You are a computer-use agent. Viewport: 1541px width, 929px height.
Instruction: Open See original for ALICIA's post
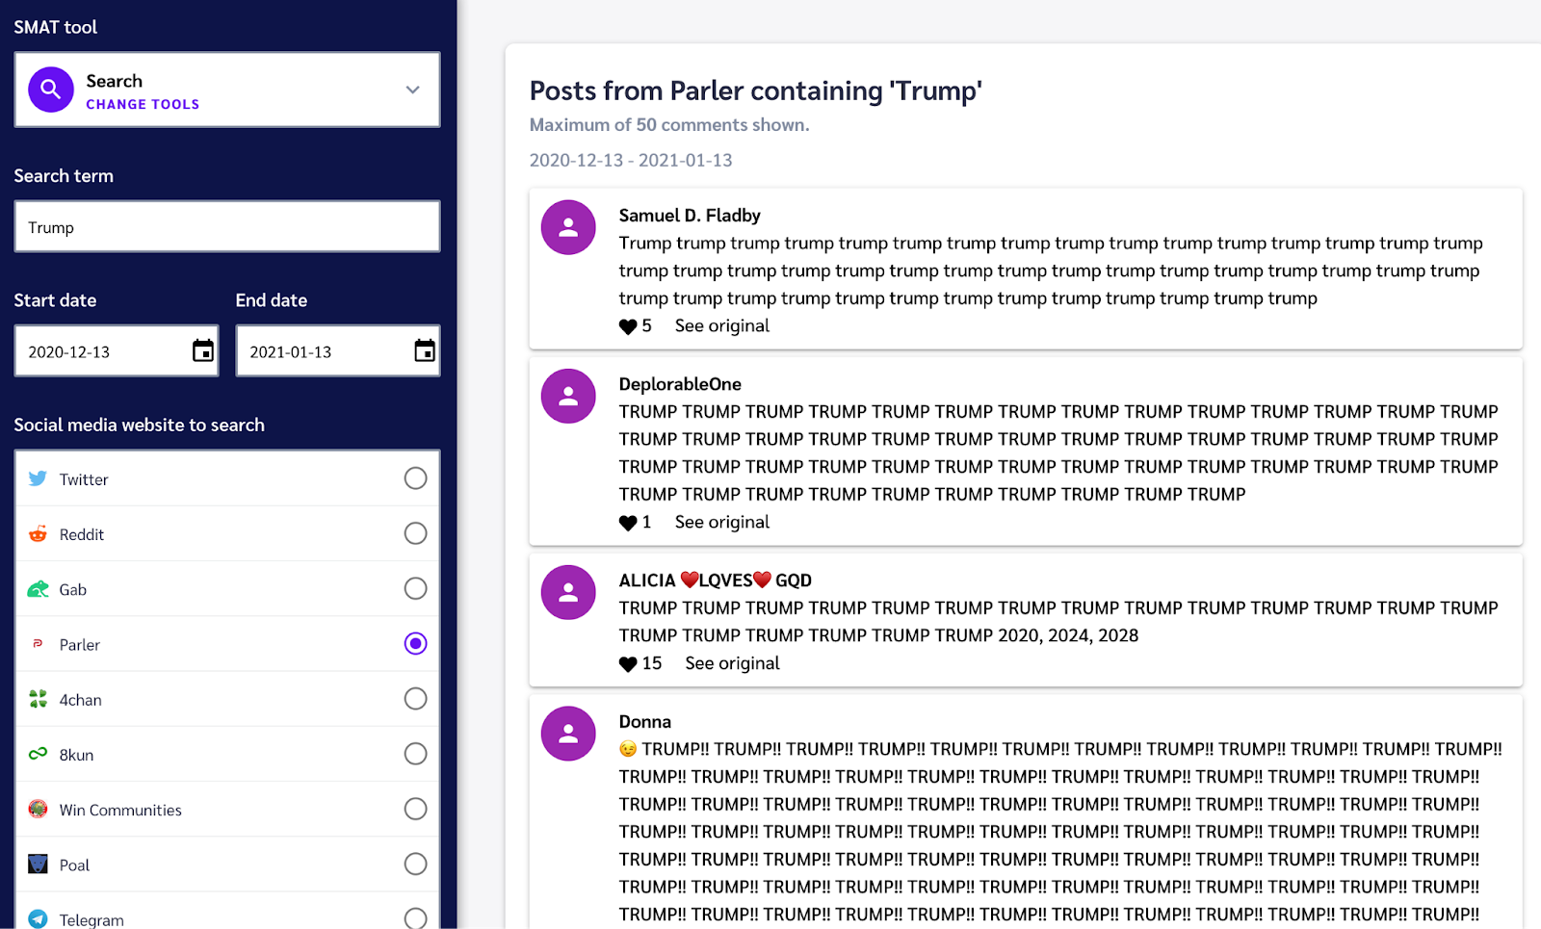click(732, 663)
